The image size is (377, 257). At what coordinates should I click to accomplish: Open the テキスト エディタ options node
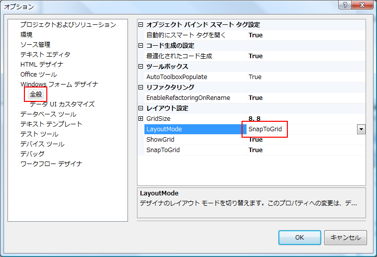click(x=45, y=55)
